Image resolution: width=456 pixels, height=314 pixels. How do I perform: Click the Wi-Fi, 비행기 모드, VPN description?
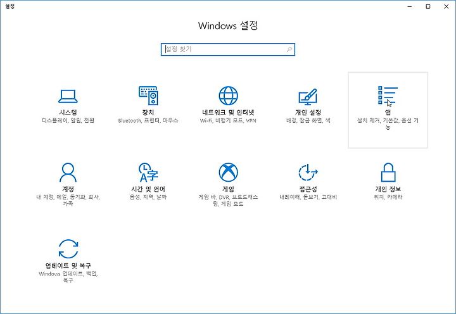228,120
